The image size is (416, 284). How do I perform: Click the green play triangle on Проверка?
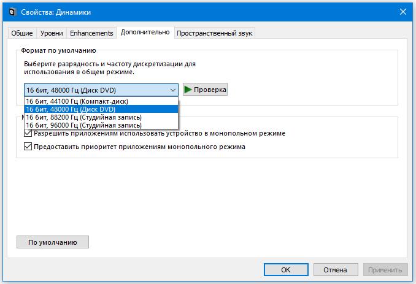pos(188,90)
